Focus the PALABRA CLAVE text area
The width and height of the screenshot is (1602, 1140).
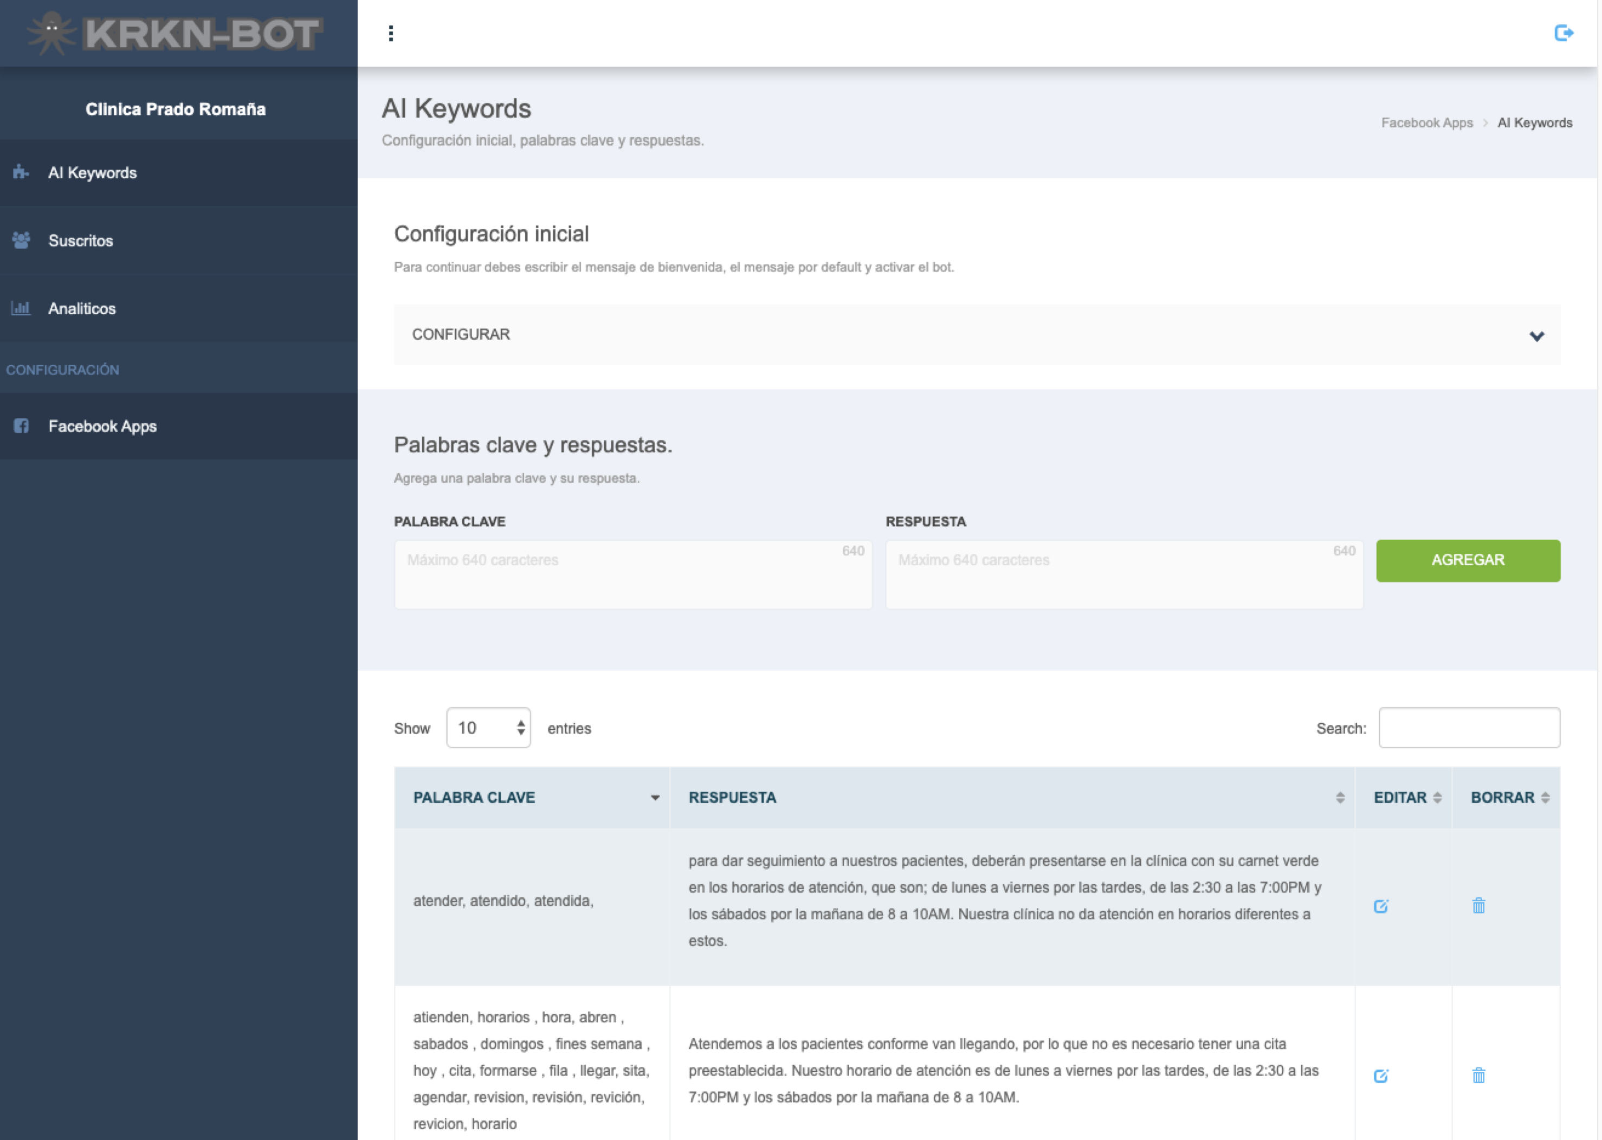tap(632, 574)
